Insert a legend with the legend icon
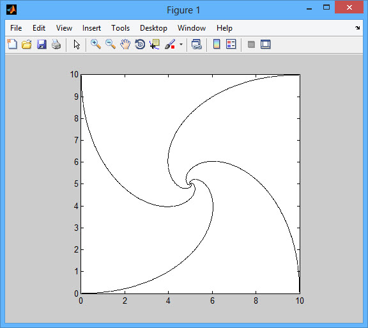 coord(231,44)
